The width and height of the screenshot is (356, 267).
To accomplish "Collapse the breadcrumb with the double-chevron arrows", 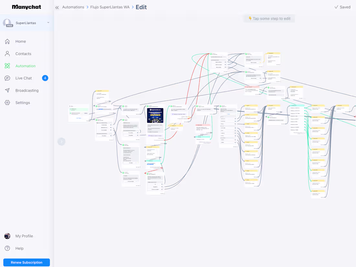I will [57, 7].
